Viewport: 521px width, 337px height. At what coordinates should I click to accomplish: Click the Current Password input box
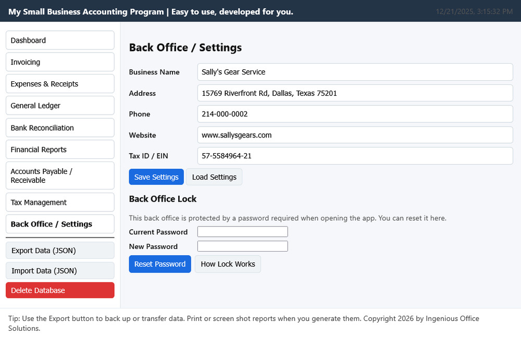pos(242,232)
